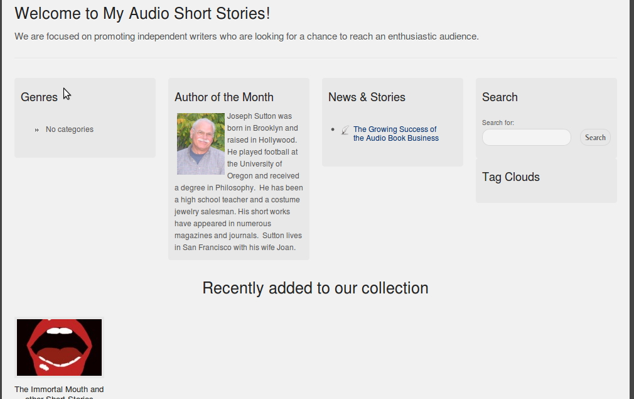Click the 'Recently added to our collection' heading
Image resolution: width=634 pixels, height=399 pixels.
pyautogui.click(x=315, y=288)
